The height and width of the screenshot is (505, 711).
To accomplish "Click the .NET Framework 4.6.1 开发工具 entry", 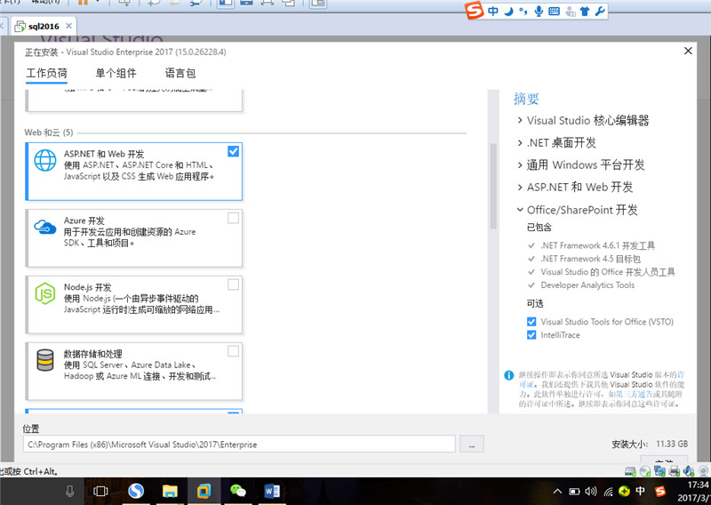I will 597,245.
